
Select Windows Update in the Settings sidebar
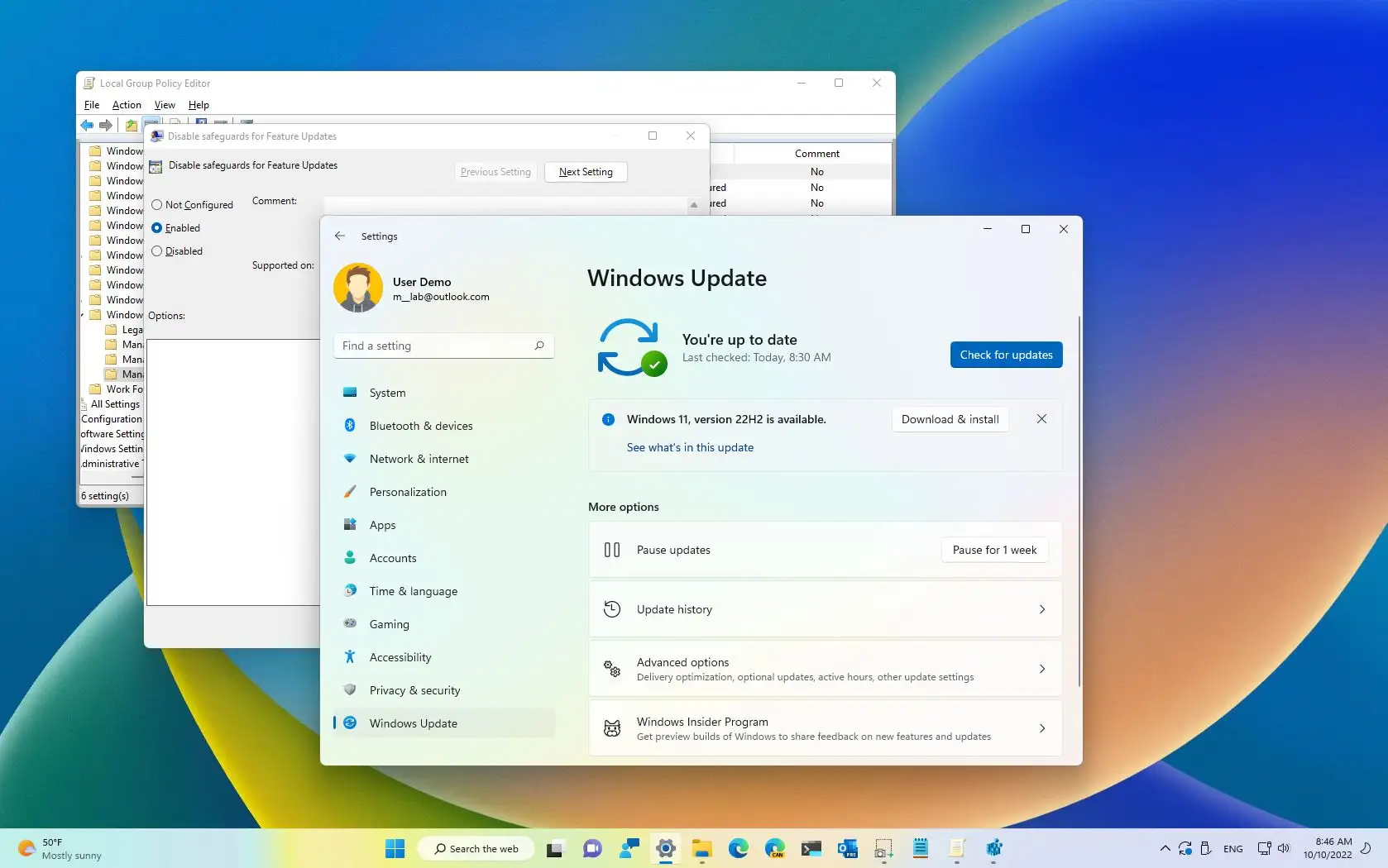pyautogui.click(x=444, y=723)
